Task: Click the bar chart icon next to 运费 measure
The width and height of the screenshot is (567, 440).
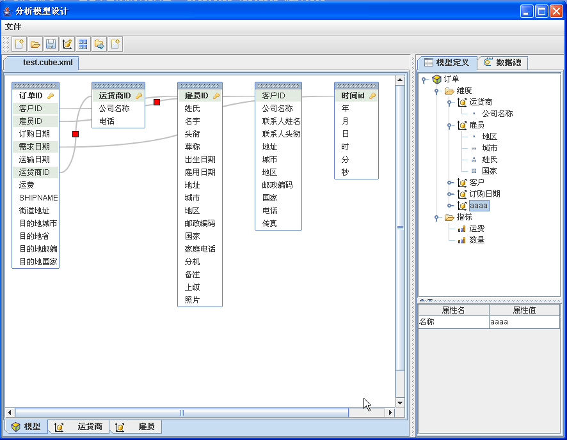Action: tap(462, 229)
